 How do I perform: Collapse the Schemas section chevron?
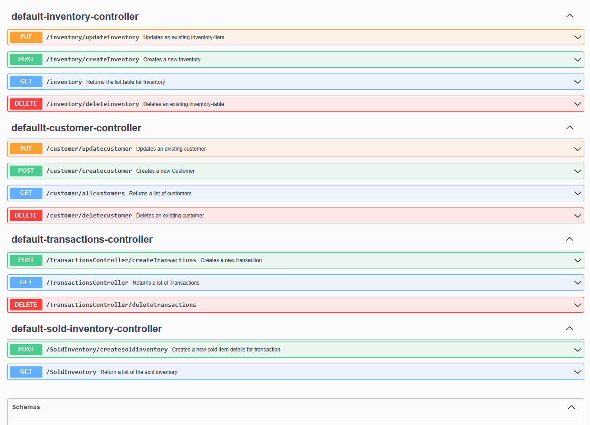pos(569,407)
